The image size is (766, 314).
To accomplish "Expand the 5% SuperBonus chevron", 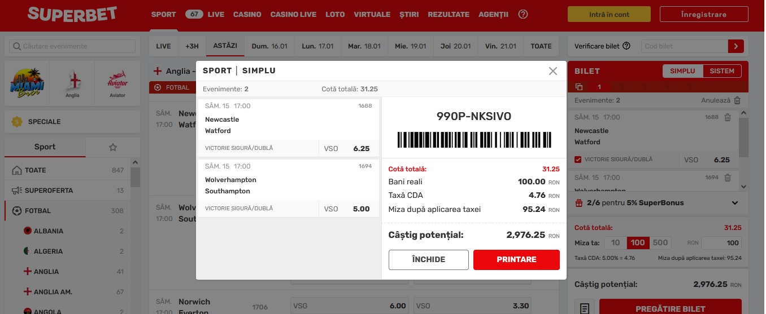I will tap(735, 203).
